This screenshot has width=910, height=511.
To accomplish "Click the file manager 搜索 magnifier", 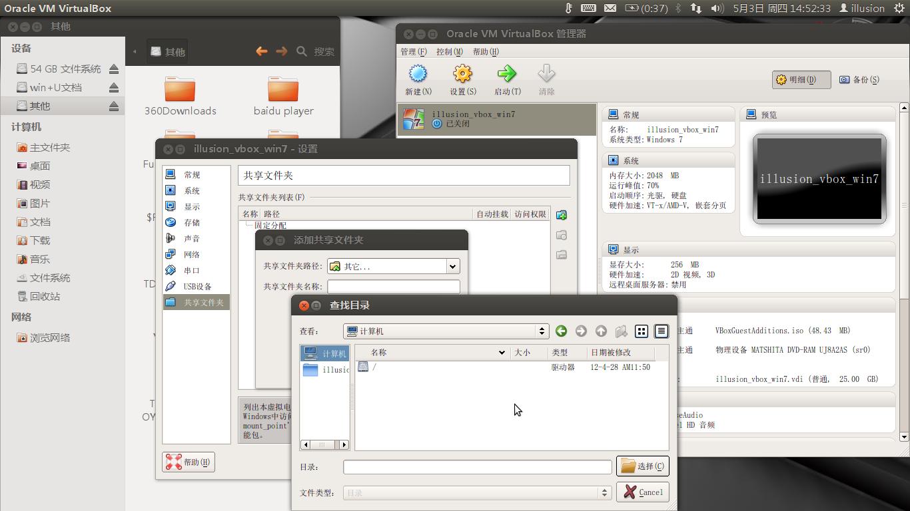I will tap(302, 51).
